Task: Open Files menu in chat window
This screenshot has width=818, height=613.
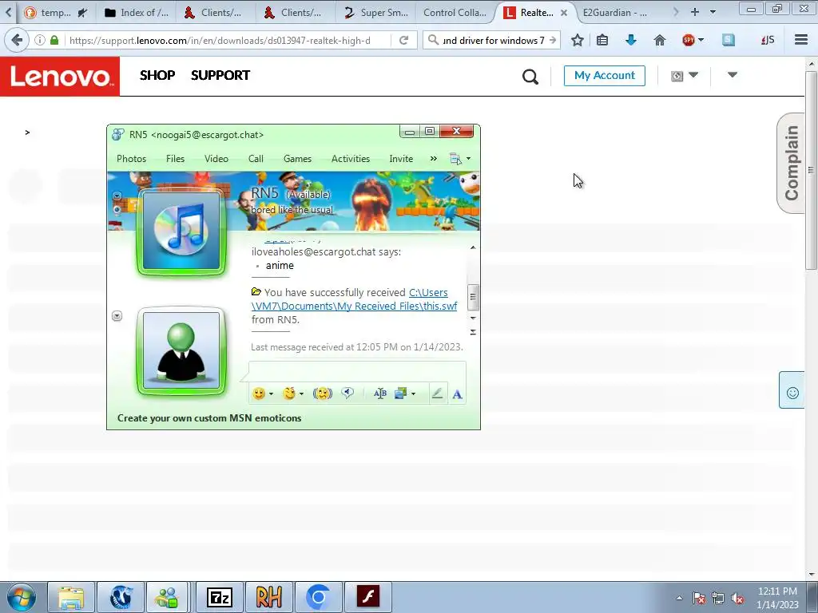Action: click(x=175, y=159)
